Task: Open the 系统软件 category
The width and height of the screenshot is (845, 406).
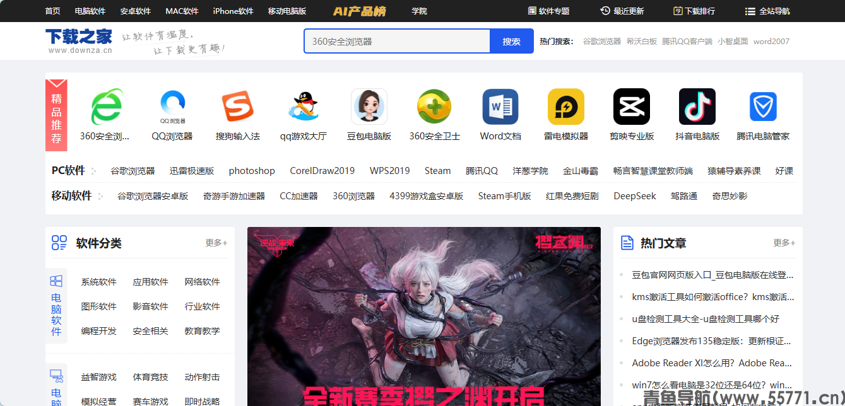Action: [99, 282]
